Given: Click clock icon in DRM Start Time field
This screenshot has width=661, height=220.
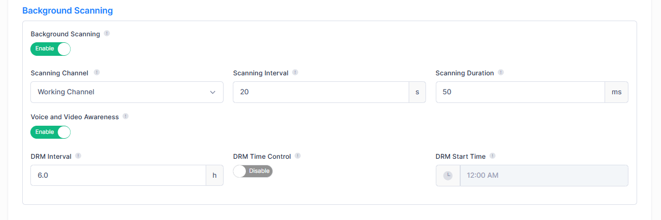Looking at the screenshot, I should click(x=448, y=176).
